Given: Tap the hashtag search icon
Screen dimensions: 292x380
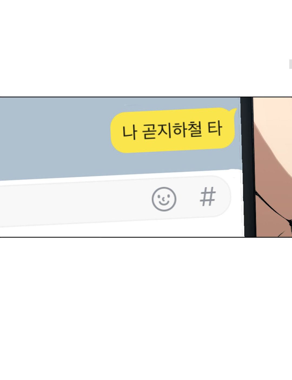Looking at the screenshot, I should coord(208,197).
